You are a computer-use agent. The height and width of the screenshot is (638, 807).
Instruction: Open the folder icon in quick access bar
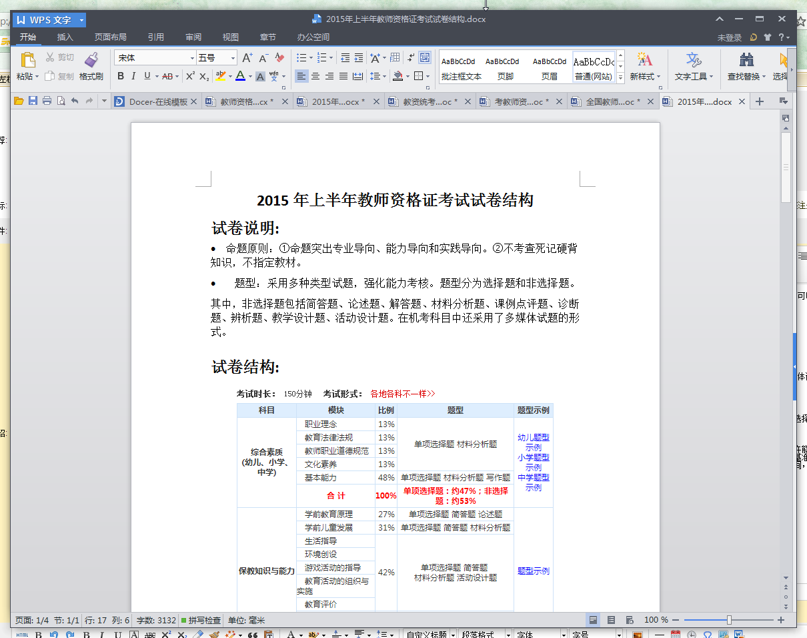point(19,101)
